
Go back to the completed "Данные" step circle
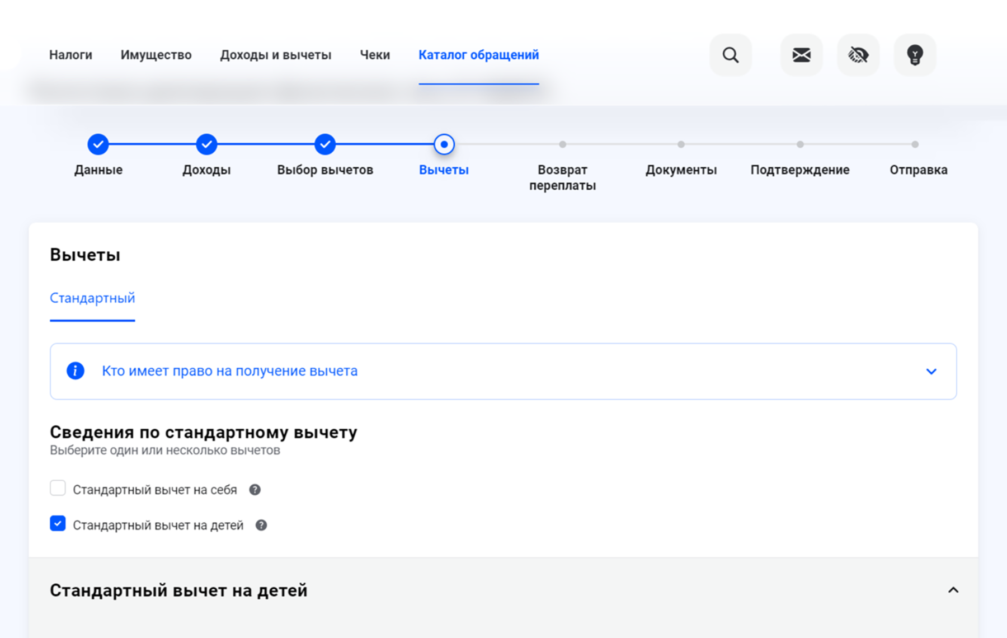pos(98,144)
